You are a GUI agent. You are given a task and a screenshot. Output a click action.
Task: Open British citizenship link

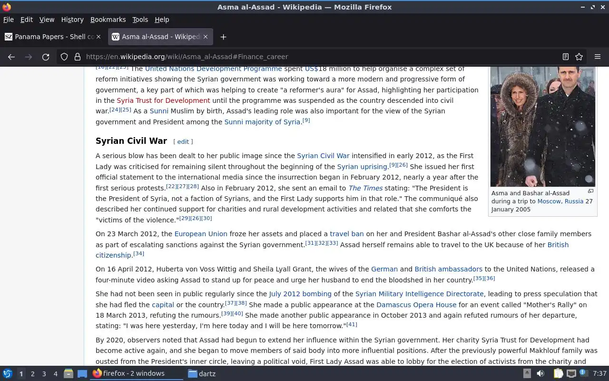pos(558,245)
